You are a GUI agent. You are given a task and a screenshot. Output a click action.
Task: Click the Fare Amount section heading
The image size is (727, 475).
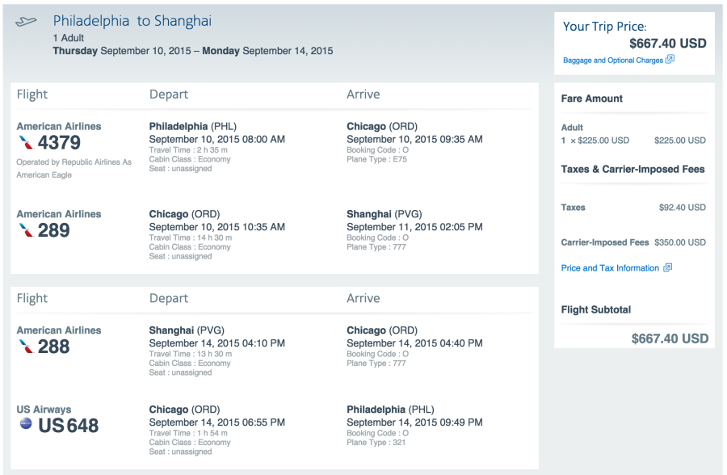[591, 99]
